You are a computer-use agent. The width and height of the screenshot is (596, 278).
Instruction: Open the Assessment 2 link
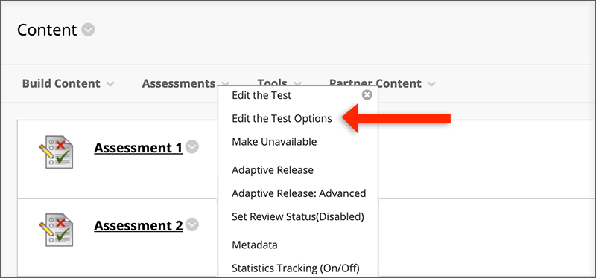click(139, 226)
